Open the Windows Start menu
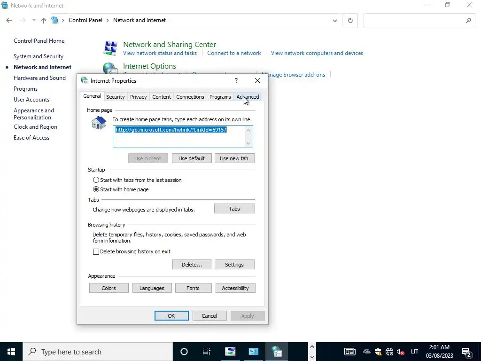The height and width of the screenshot is (361, 481). tap(11, 352)
